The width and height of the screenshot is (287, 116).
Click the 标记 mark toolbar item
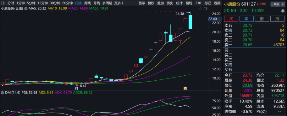[x=207, y=3]
